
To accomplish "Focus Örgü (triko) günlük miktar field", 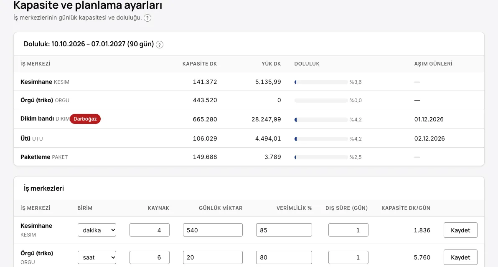I will (x=213, y=257).
